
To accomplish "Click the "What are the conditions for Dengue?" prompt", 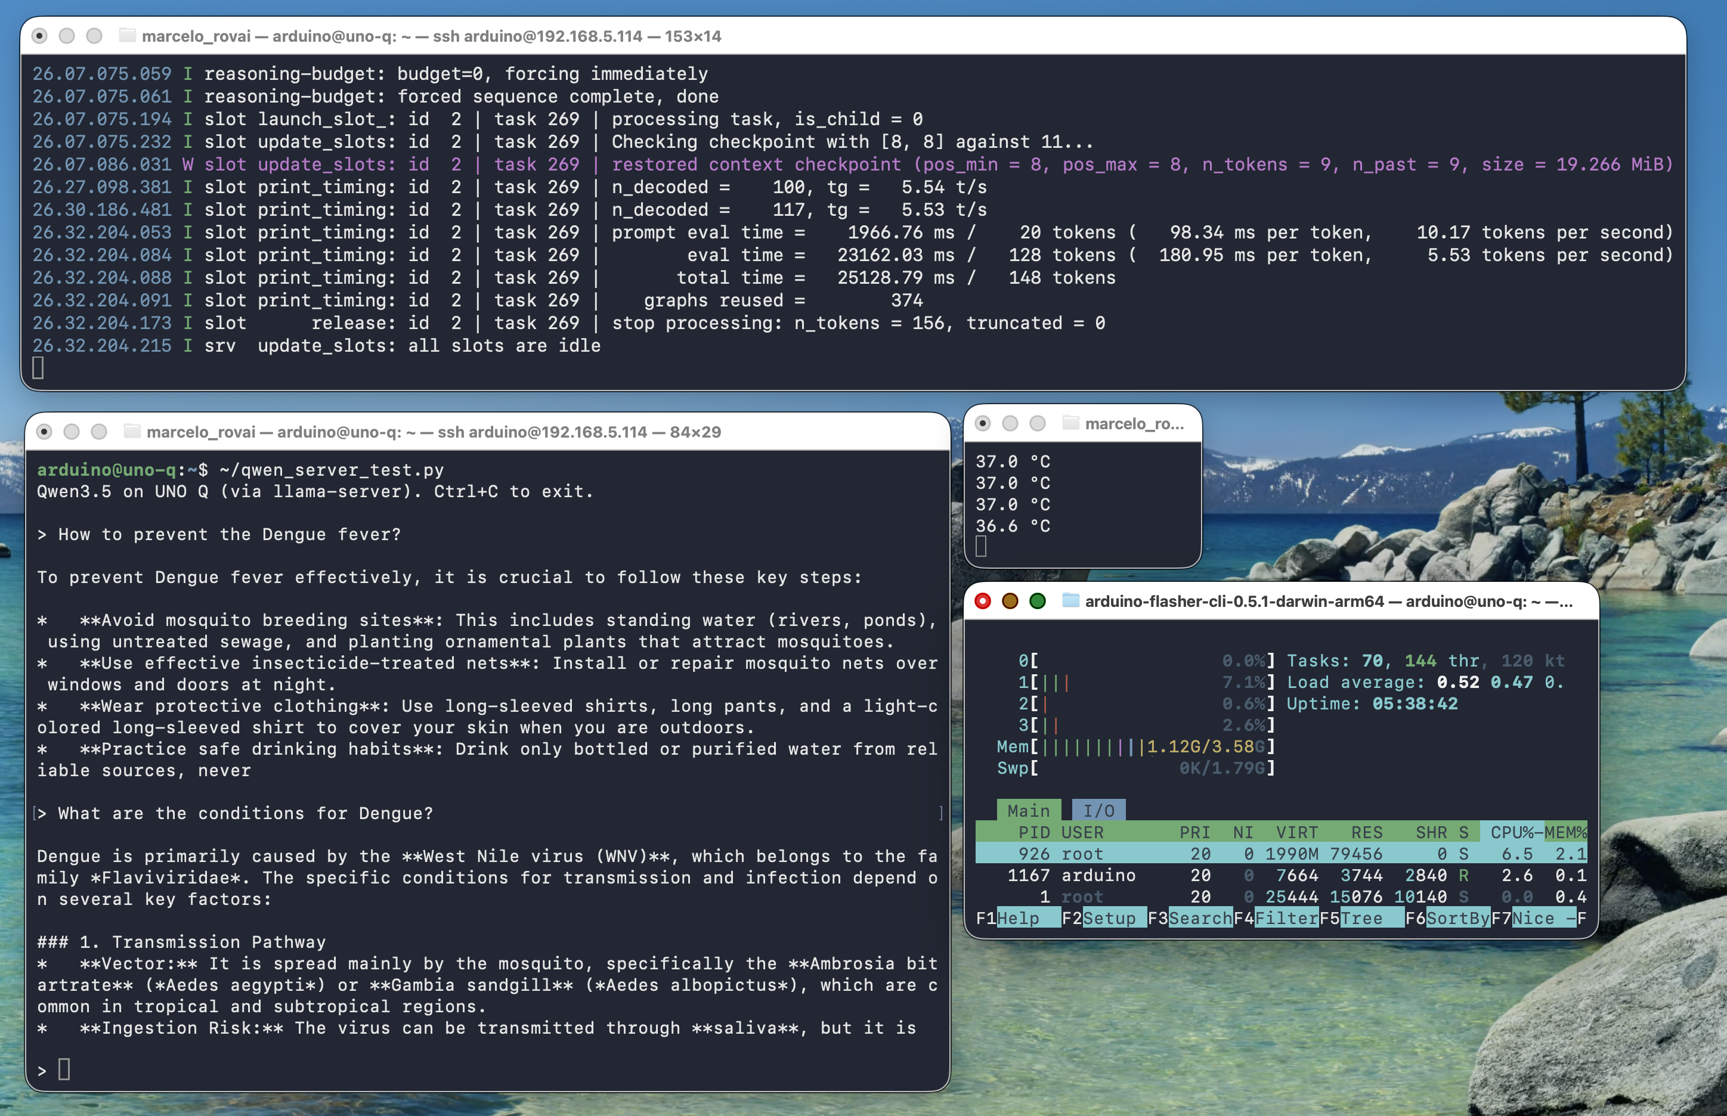I will [x=235, y=813].
